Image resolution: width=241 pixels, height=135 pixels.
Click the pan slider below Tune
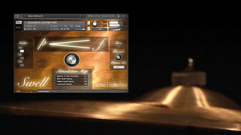tap(99, 29)
